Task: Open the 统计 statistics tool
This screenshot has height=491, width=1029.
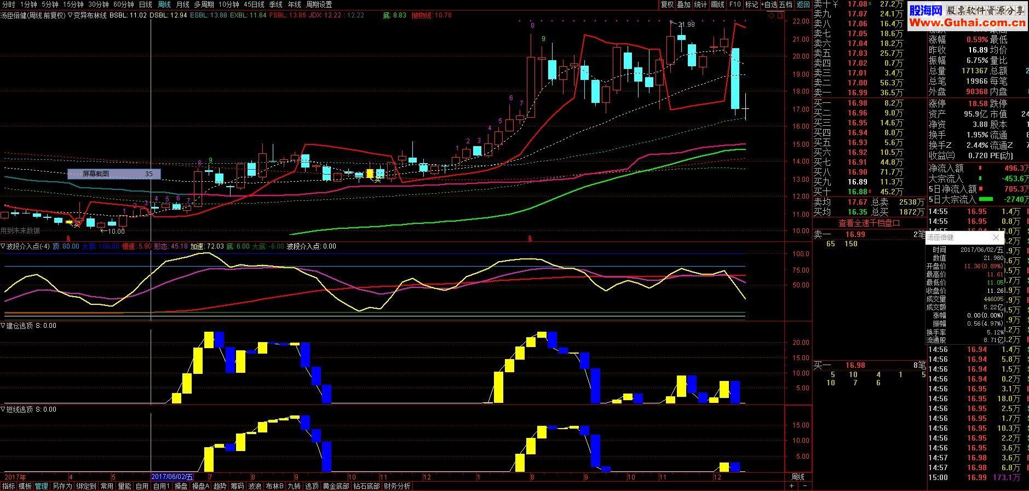Action: tap(700, 4)
